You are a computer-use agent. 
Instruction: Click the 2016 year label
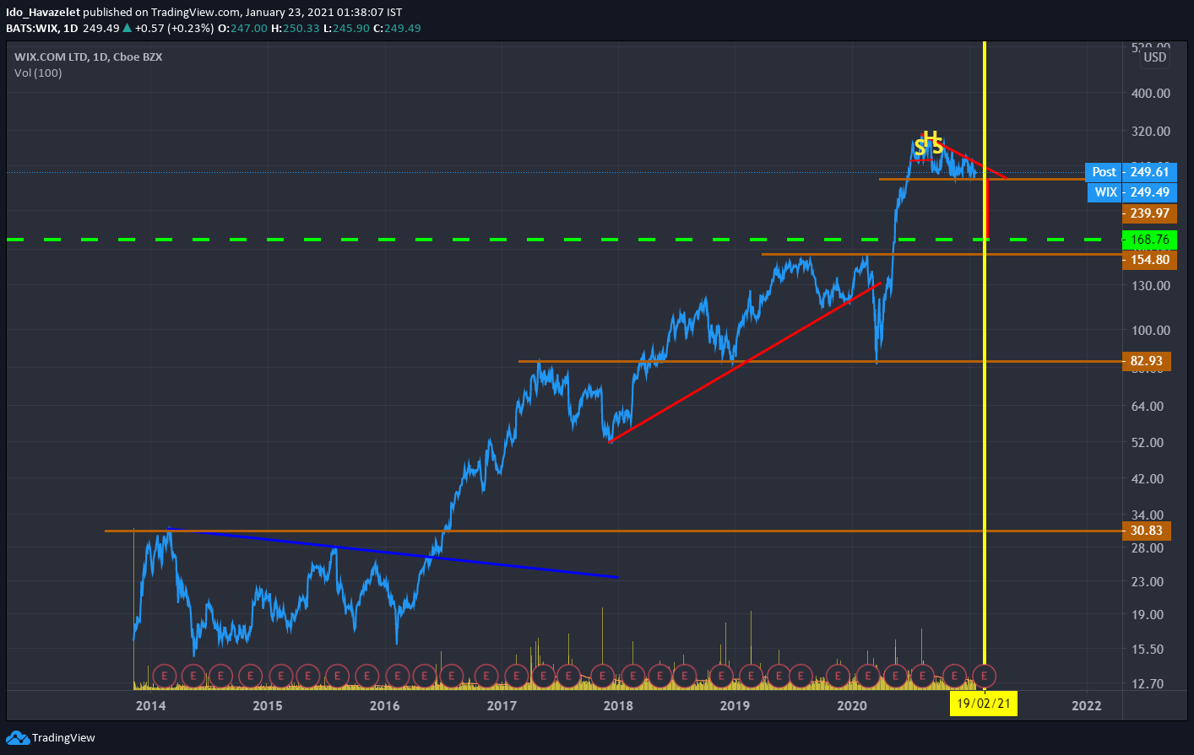pyautogui.click(x=385, y=705)
